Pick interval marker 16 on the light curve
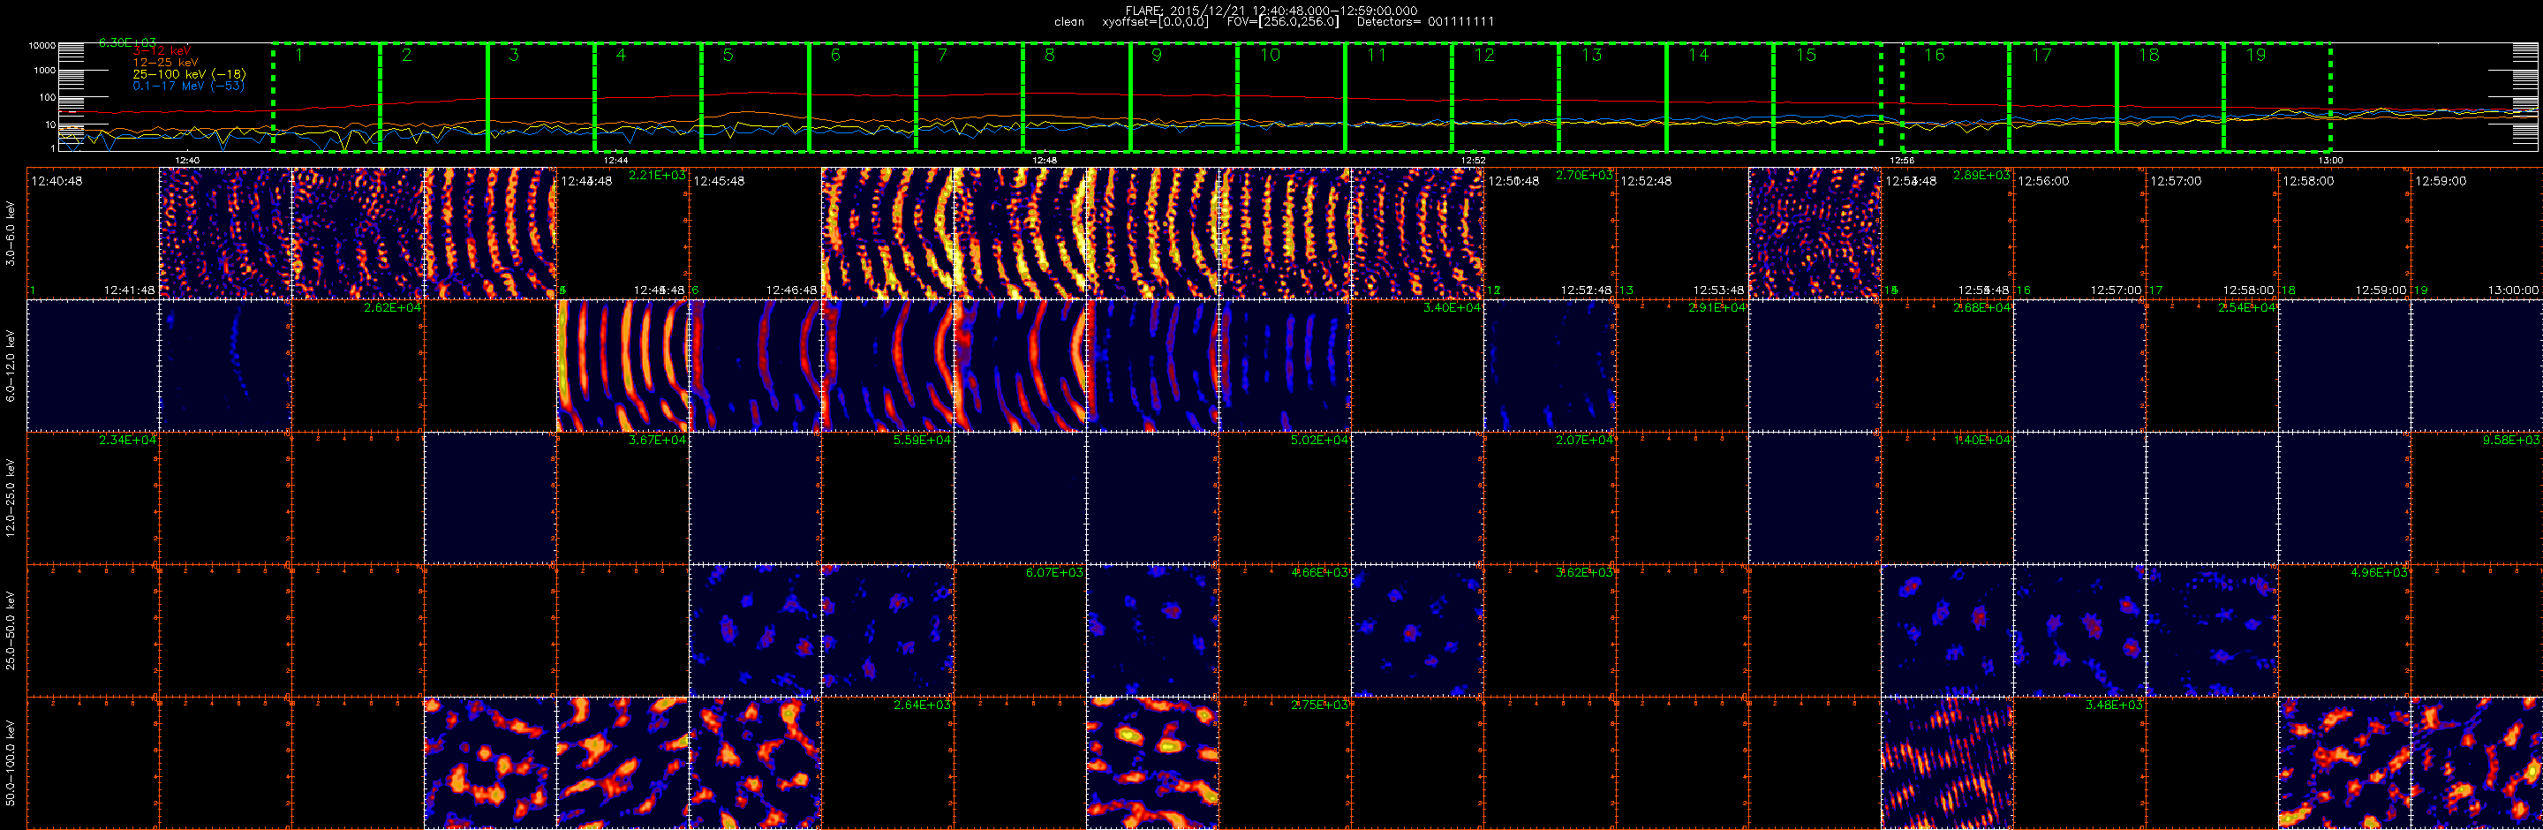 pyautogui.click(x=1934, y=56)
